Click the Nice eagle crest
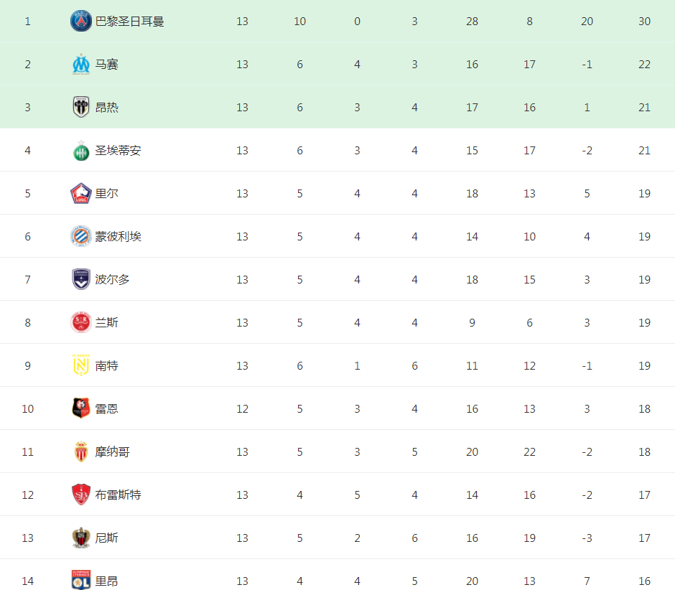 pos(81,538)
